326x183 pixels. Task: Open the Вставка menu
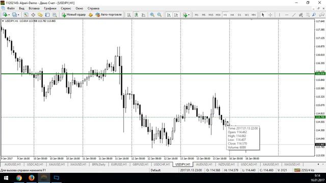[x=34, y=8]
